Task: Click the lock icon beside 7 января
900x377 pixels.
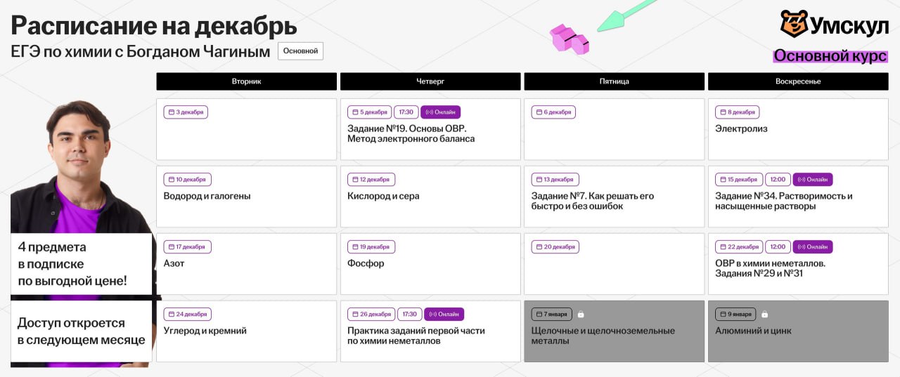Action: [581, 315]
